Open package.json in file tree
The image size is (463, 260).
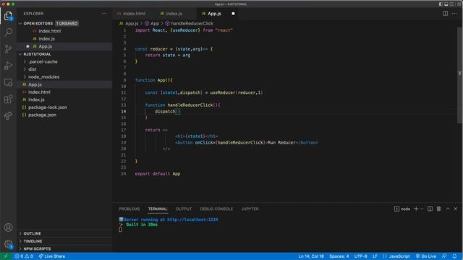coord(42,116)
